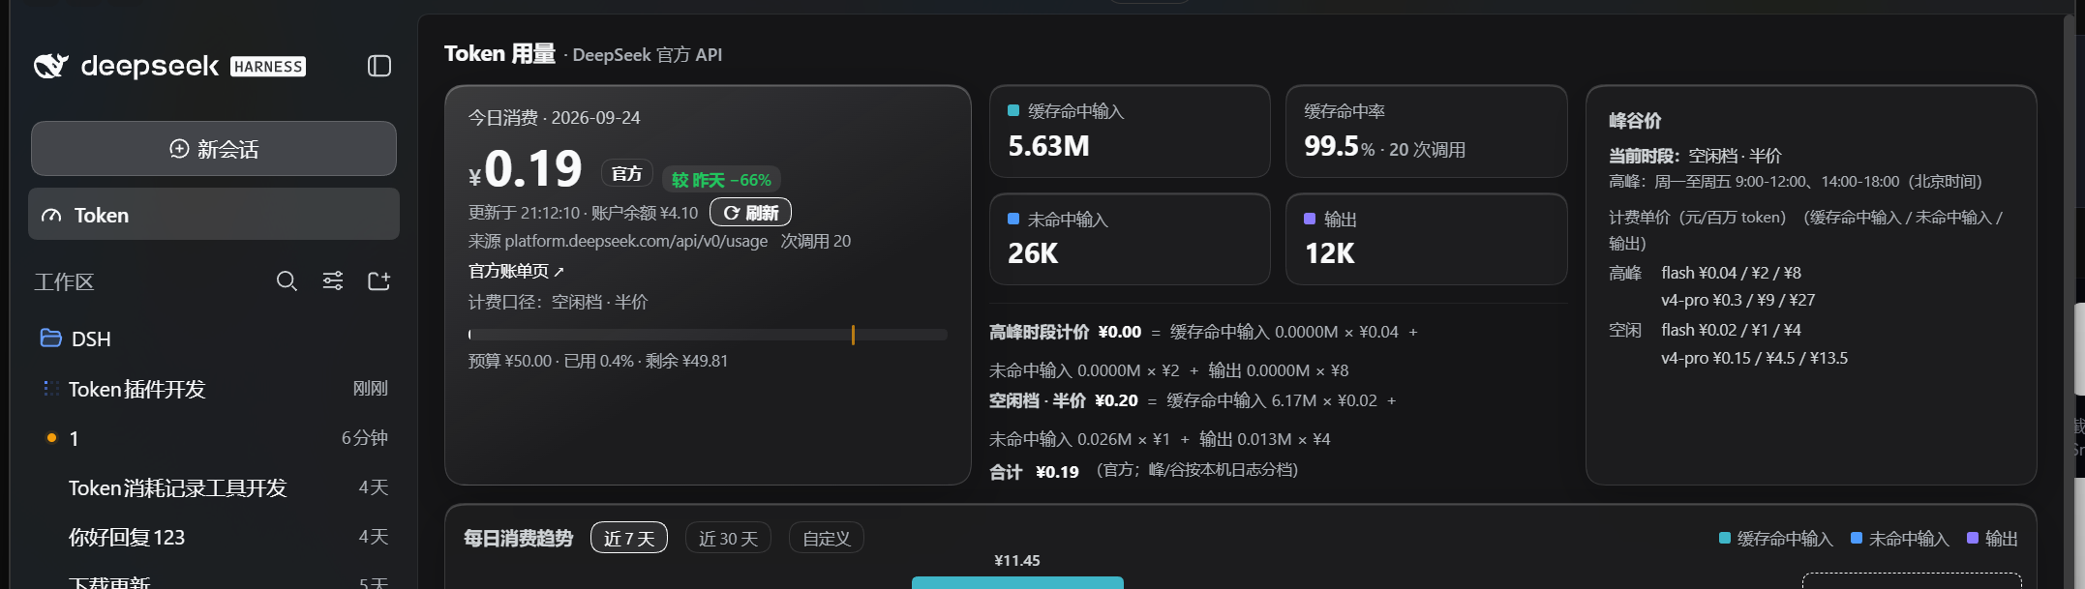Toggle 输出 chart legend swatch
The width and height of the screenshot is (2085, 589).
click(x=1973, y=539)
